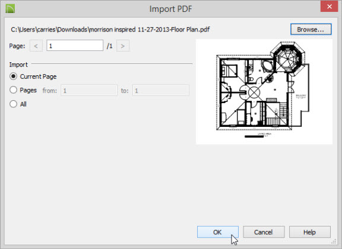Go to previous page with the < arrow
Screen dimensions: 342x249
click(x=36, y=46)
